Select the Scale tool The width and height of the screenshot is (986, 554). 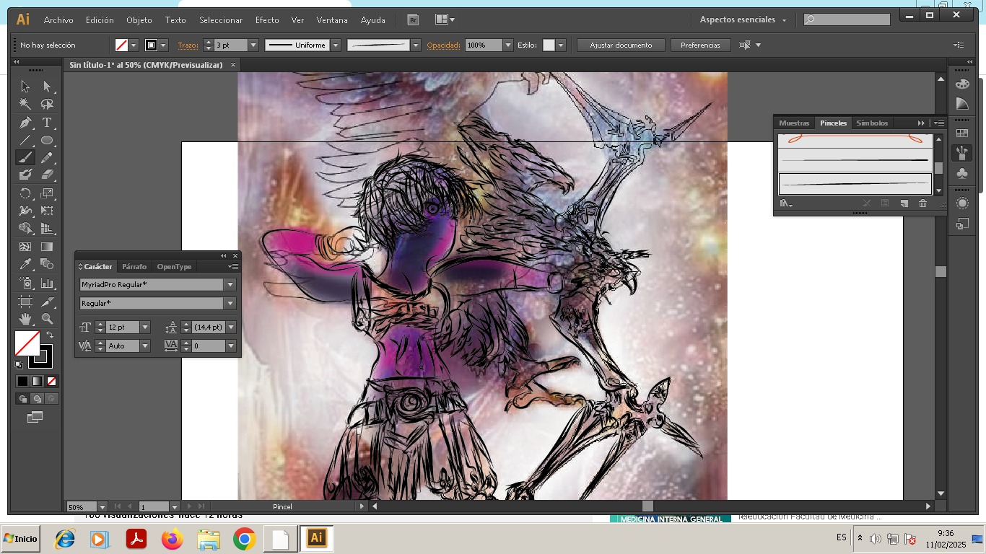coord(47,193)
